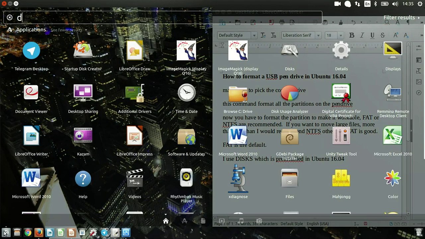
Task: Switch to the Home lens
Action: (166, 221)
